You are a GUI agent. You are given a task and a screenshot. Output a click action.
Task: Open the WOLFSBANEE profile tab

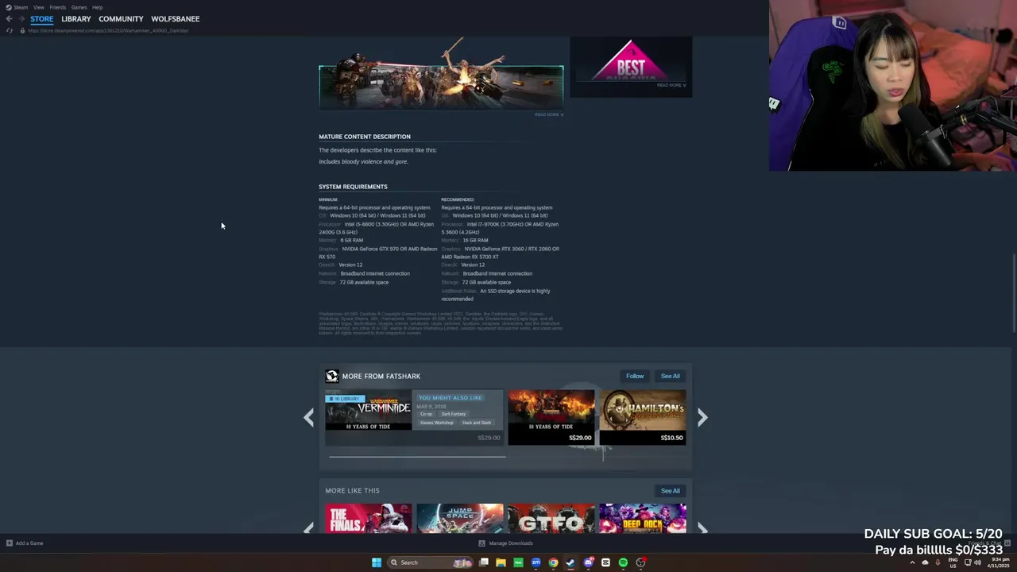(176, 19)
